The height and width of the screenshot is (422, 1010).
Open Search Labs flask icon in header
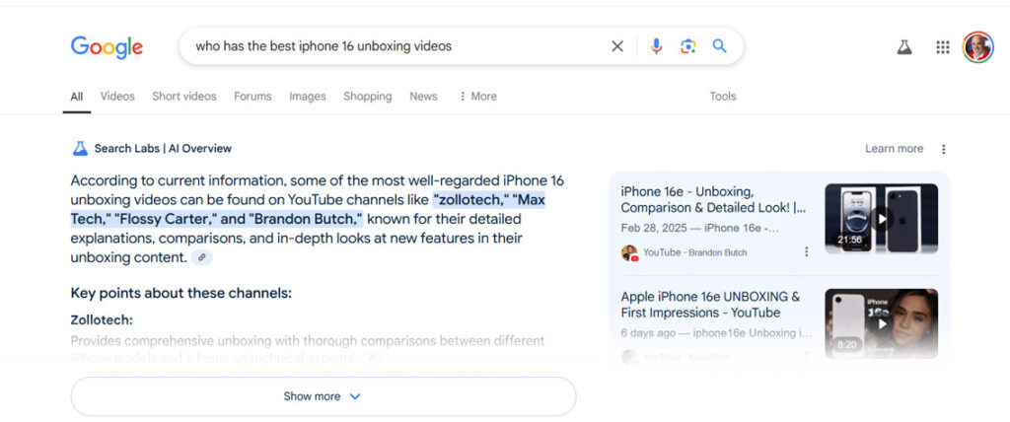click(904, 47)
